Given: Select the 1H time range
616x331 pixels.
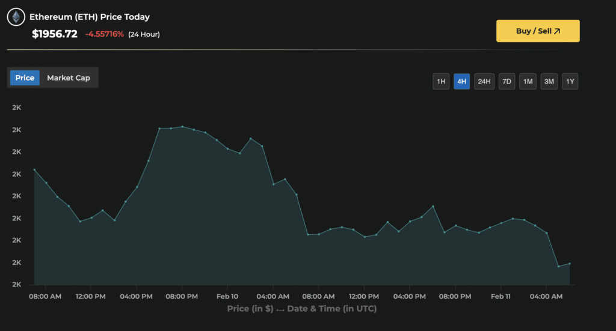Looking at the screenshot, I should coord(441,82).
